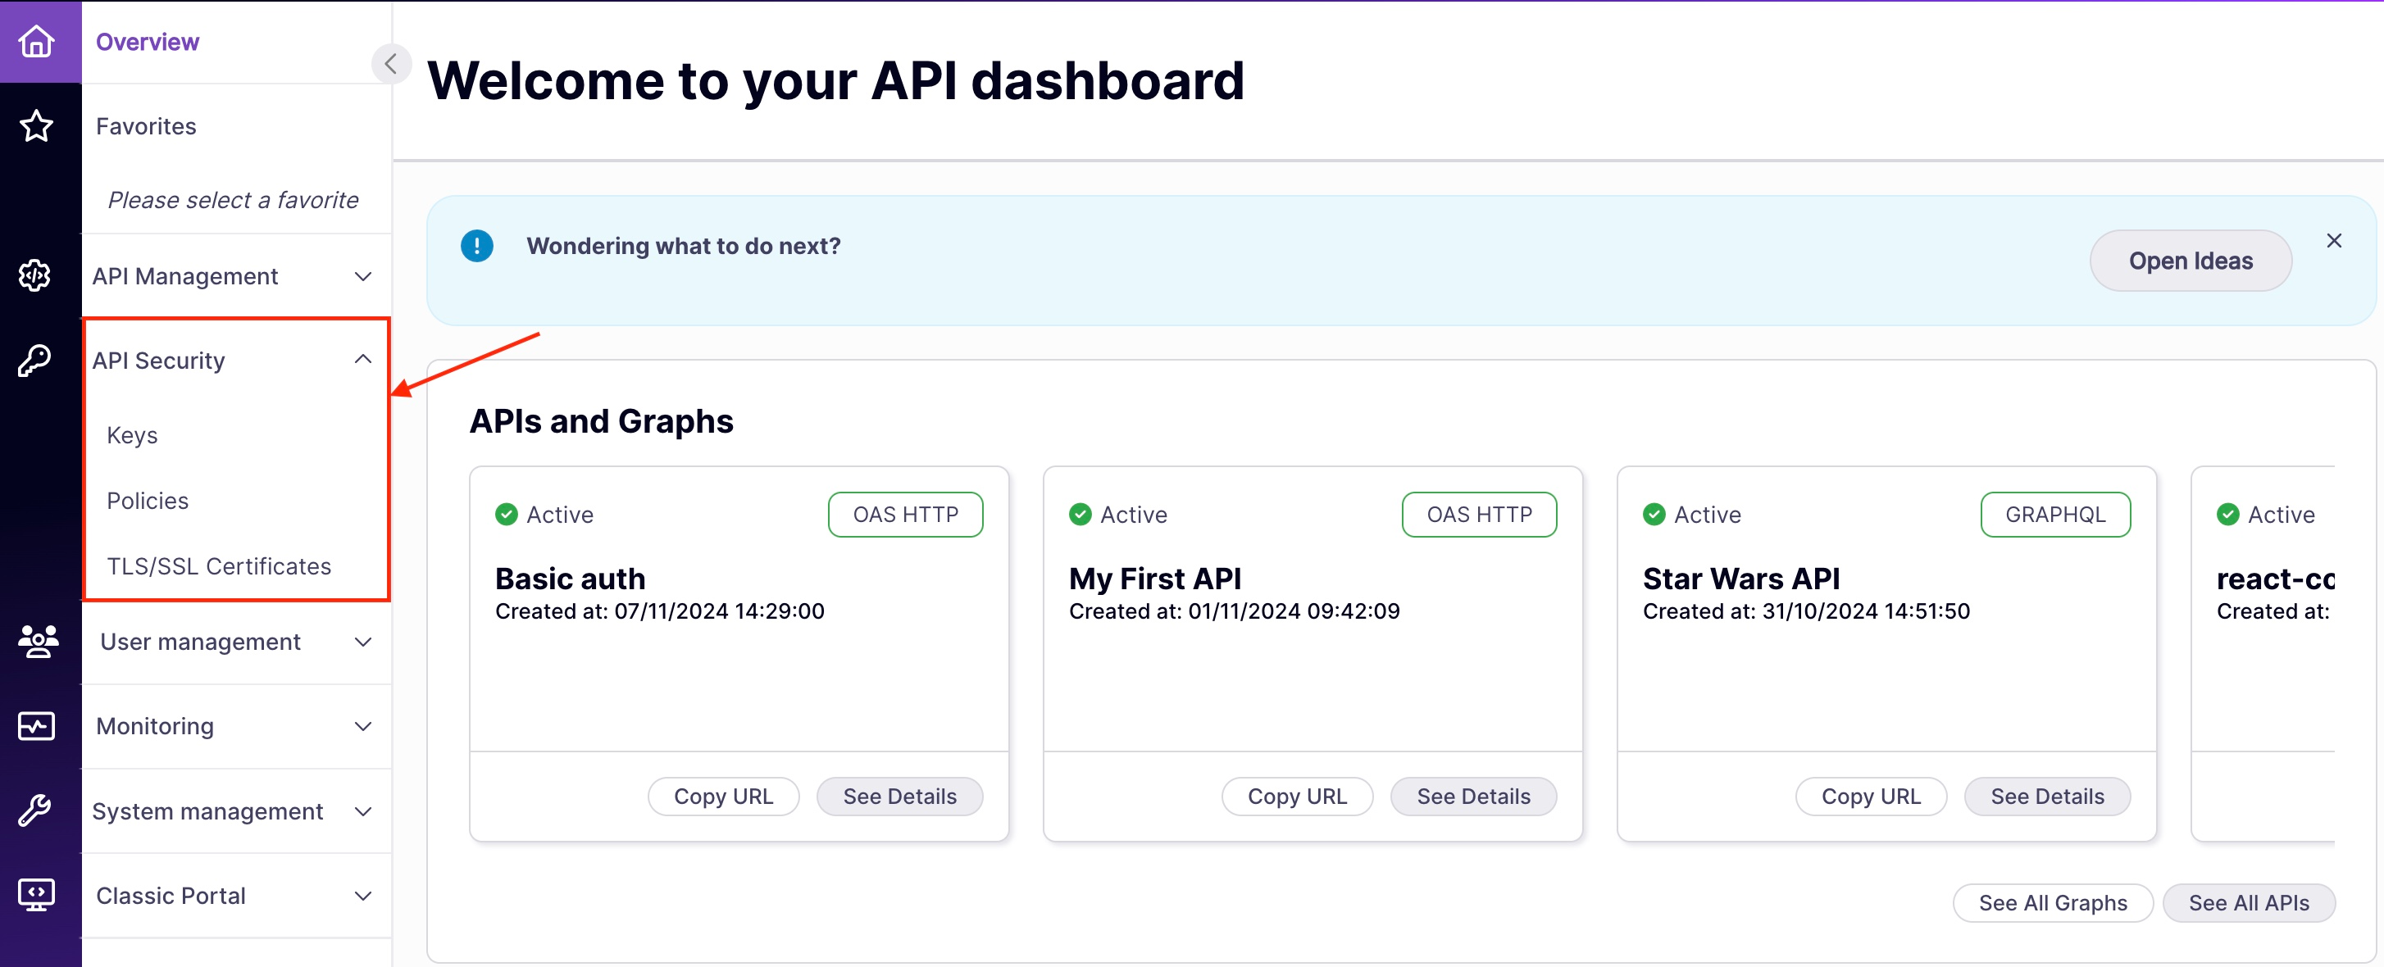See Details for Basic auth API
This screenshot has height=967, width=2384.
pos(899,796)
